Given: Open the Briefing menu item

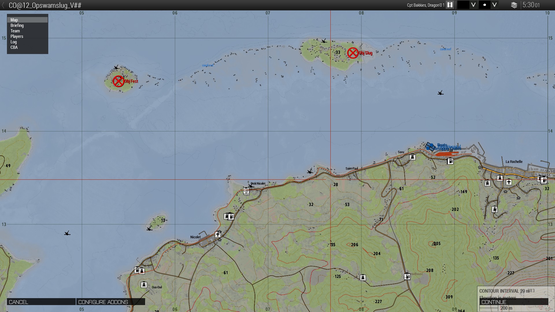Looking at the screenshot, I should click(17, 25).
